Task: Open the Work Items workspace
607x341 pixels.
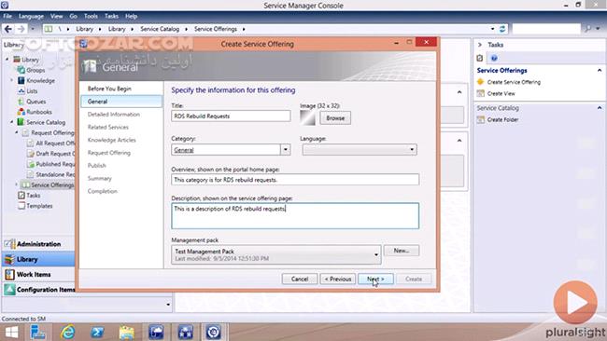Action: pos(38,275)
